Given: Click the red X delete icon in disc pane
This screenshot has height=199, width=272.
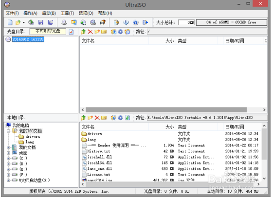Looking at the screenshot, I should click(90, 32).
